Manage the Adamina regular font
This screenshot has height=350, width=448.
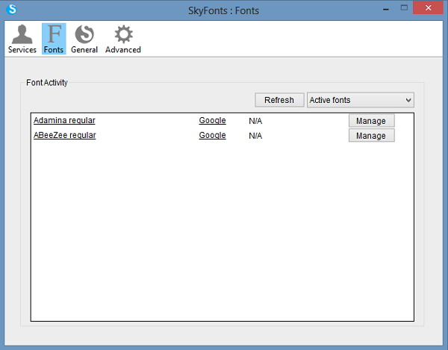coord(371,121)
